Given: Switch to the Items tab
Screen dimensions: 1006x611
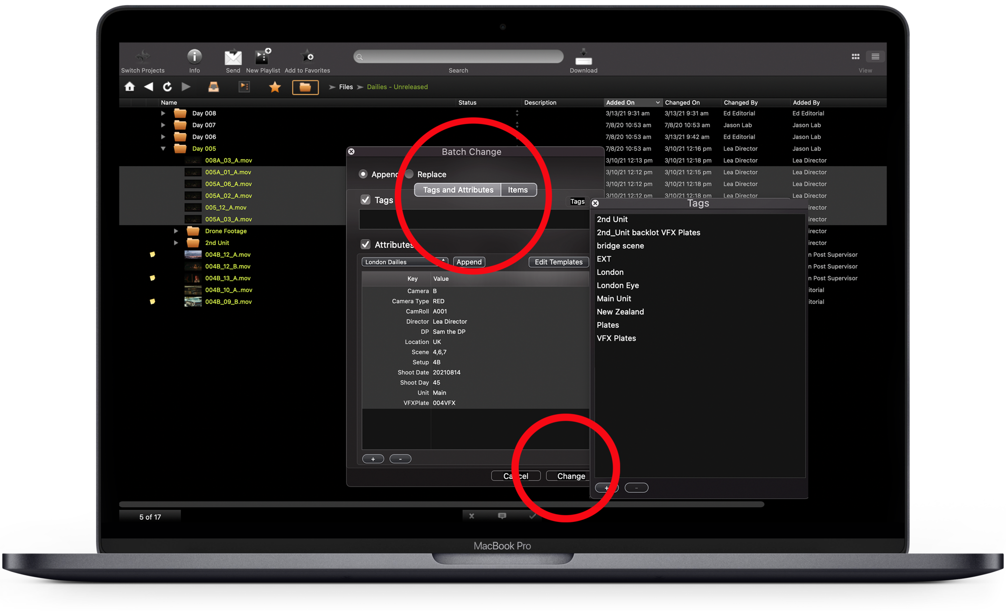Looking at the screenshot, I should click(x=517, y=190).
